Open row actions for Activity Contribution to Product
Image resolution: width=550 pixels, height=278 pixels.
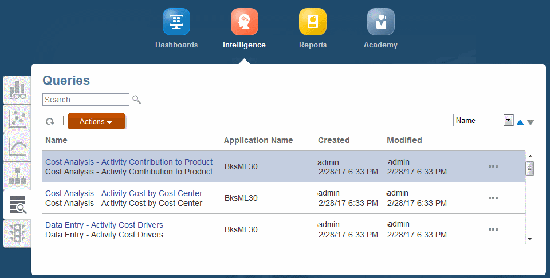493,166
